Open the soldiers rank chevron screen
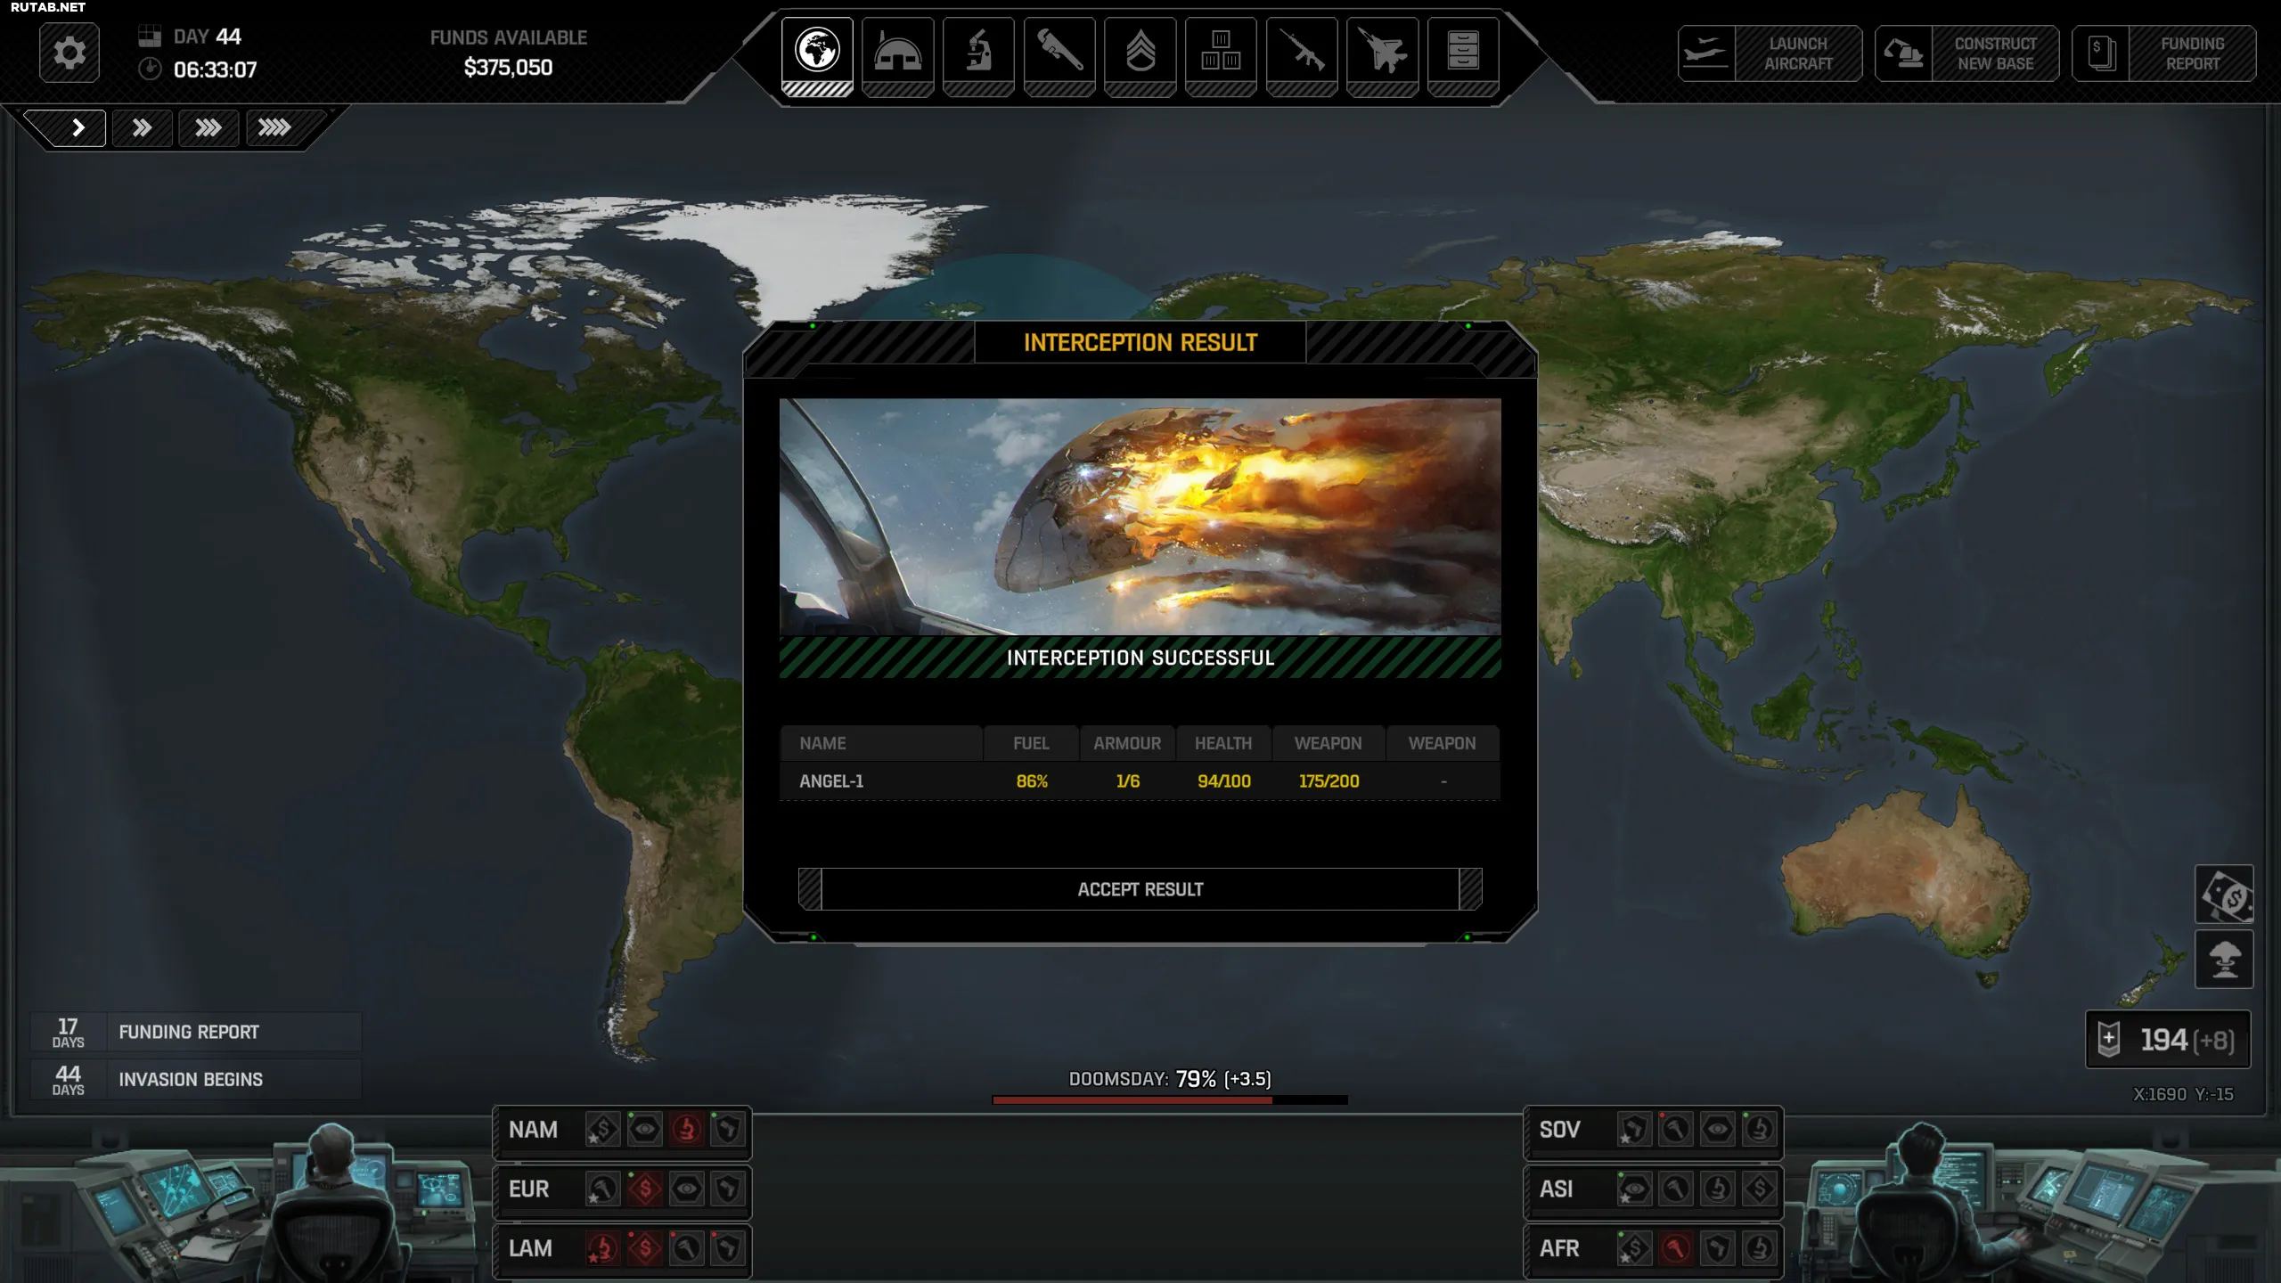The height and width of the screenshot is (1283, 2281). [x=1140, y=53]
